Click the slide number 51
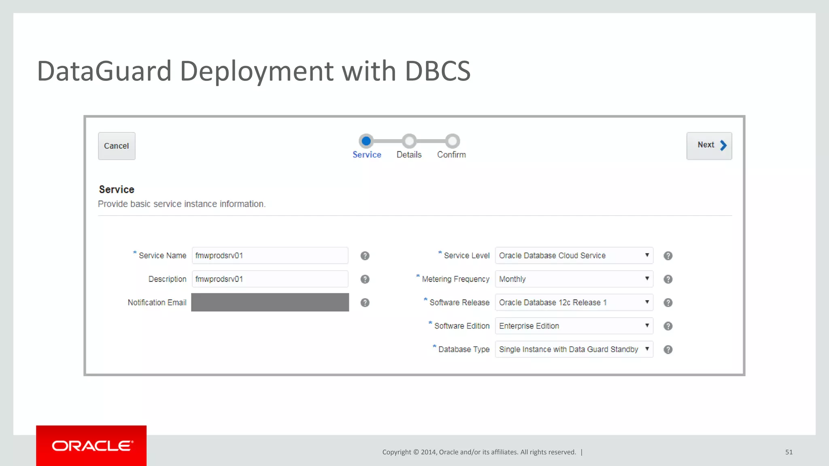829x466 pixels. pyautogui.click(x=789, y=452)
